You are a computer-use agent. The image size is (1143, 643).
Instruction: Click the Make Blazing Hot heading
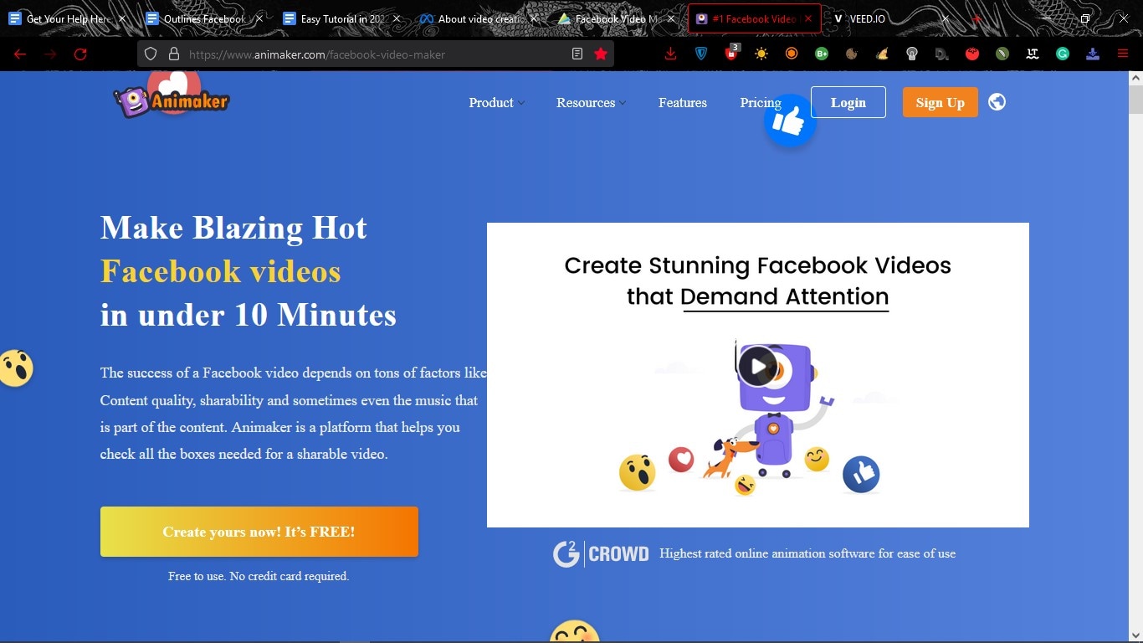233,228
